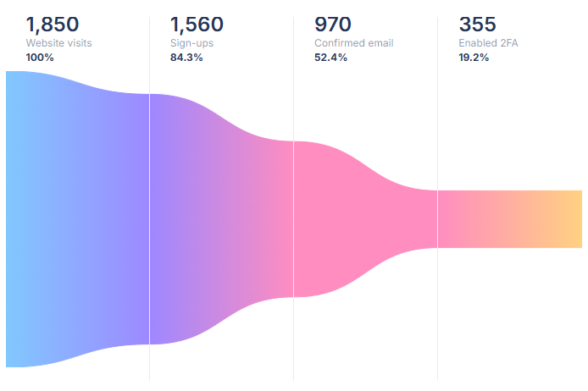This screenshot has width=588, height=391.
Task: Click the 970 confirmed count
Action: tap(333, 25)
